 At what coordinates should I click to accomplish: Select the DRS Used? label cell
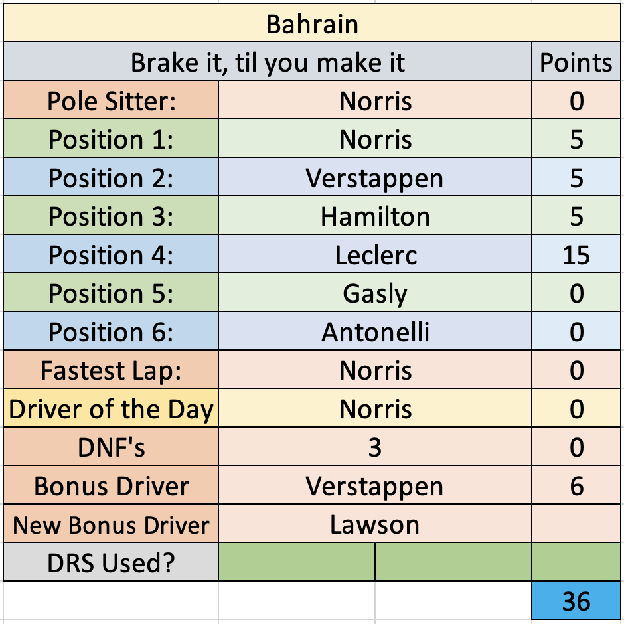tap(111, 562)
